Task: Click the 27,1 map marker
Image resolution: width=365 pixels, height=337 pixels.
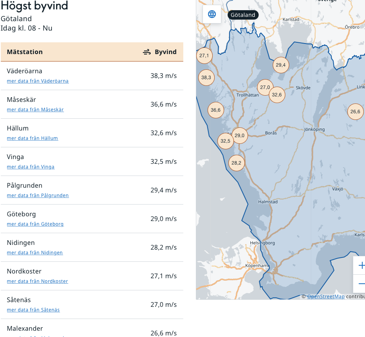Action: click(204, 56)
